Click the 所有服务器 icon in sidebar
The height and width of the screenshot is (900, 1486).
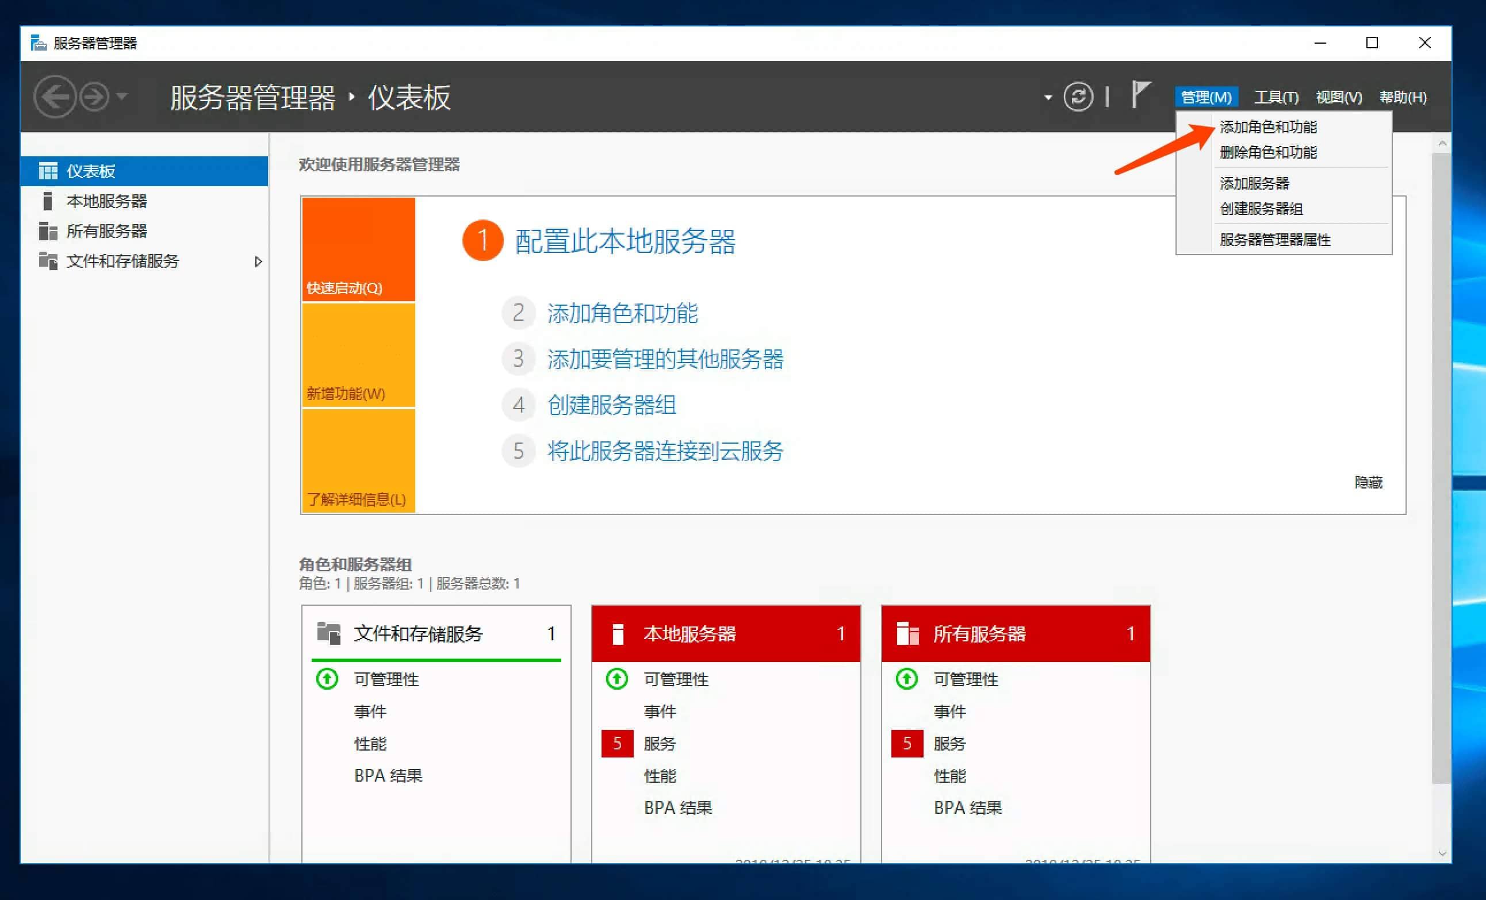click(48, 231)
